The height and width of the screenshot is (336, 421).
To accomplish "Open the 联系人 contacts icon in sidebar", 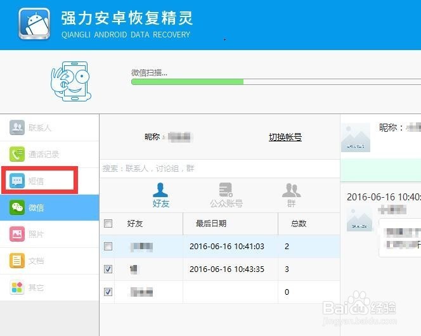I will click(17, 127).
